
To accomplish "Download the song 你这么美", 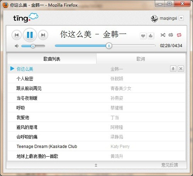I will pos(173,69).
